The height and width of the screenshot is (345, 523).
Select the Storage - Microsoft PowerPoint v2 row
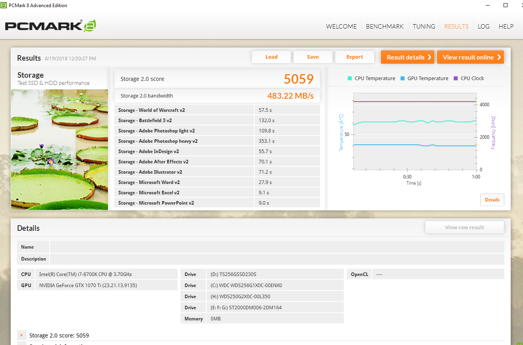pos(217,203)
